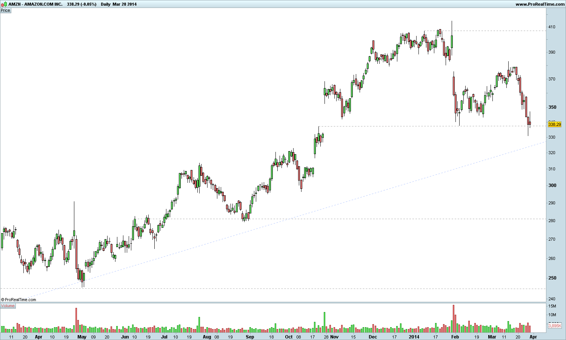566x340 pixels.
Task: Click the 2014 label on date axis
Action: pyautogui.click(x=414, y=337)
